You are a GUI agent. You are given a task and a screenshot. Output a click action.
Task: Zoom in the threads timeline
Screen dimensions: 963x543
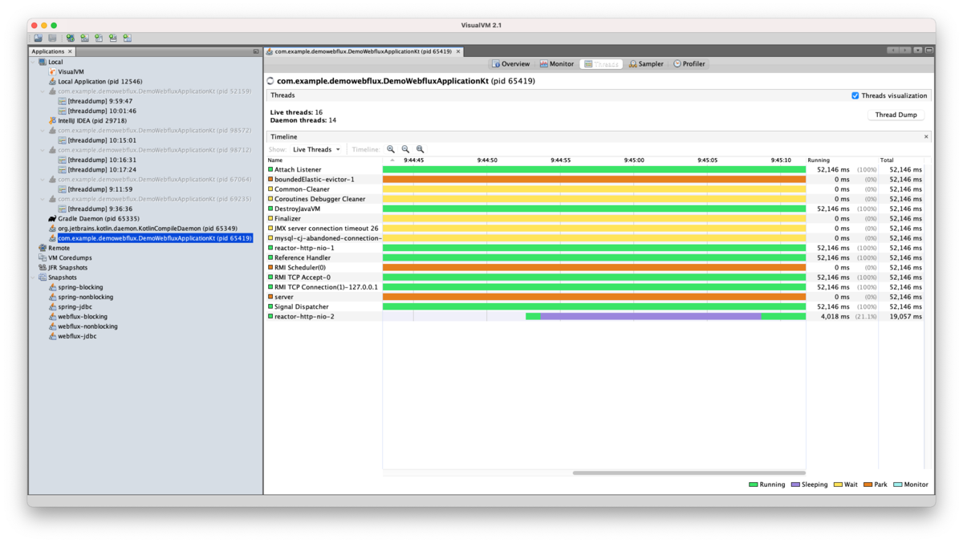[391, 149]
